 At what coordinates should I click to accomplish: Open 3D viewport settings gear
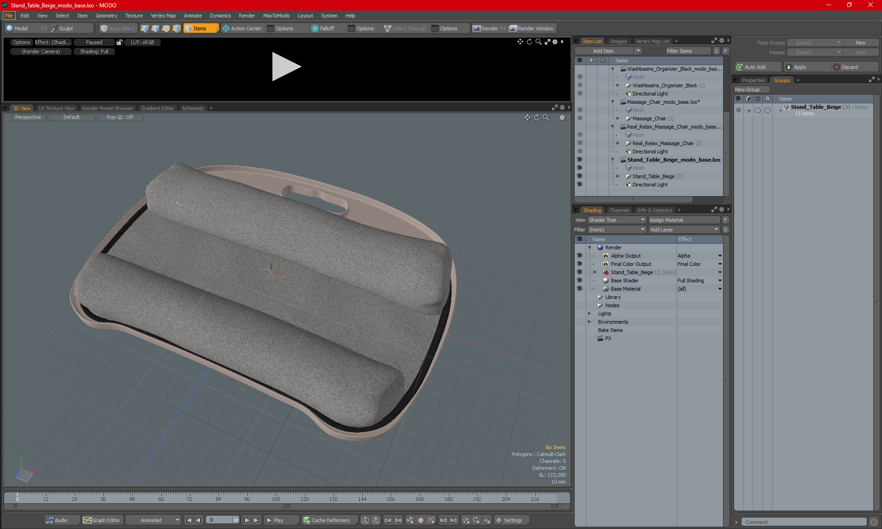tap(562, 118)
